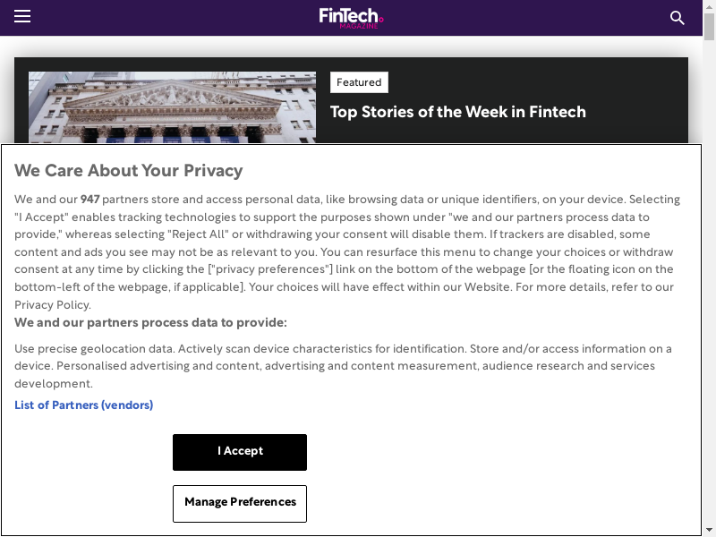Click the stock exchange building thumbnail
This screenshot has width=716, height=537.
172,107
